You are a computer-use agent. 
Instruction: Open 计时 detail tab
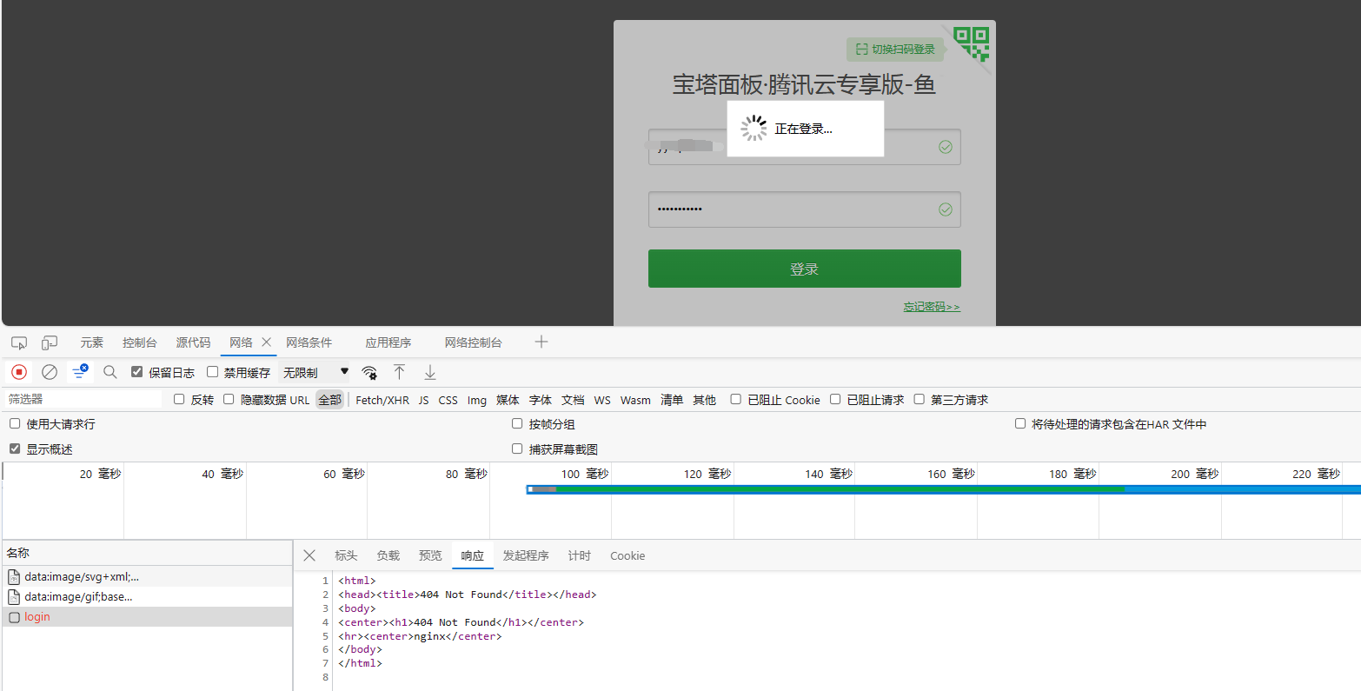[579, 555]
